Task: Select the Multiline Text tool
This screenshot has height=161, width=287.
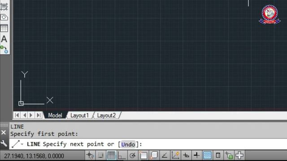Action: coord(4,39)
